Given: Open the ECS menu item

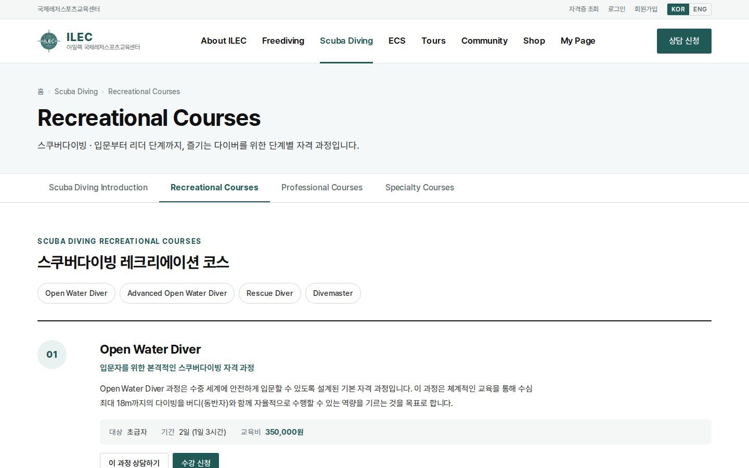Looking at the screenshot, I should point(397,41).
